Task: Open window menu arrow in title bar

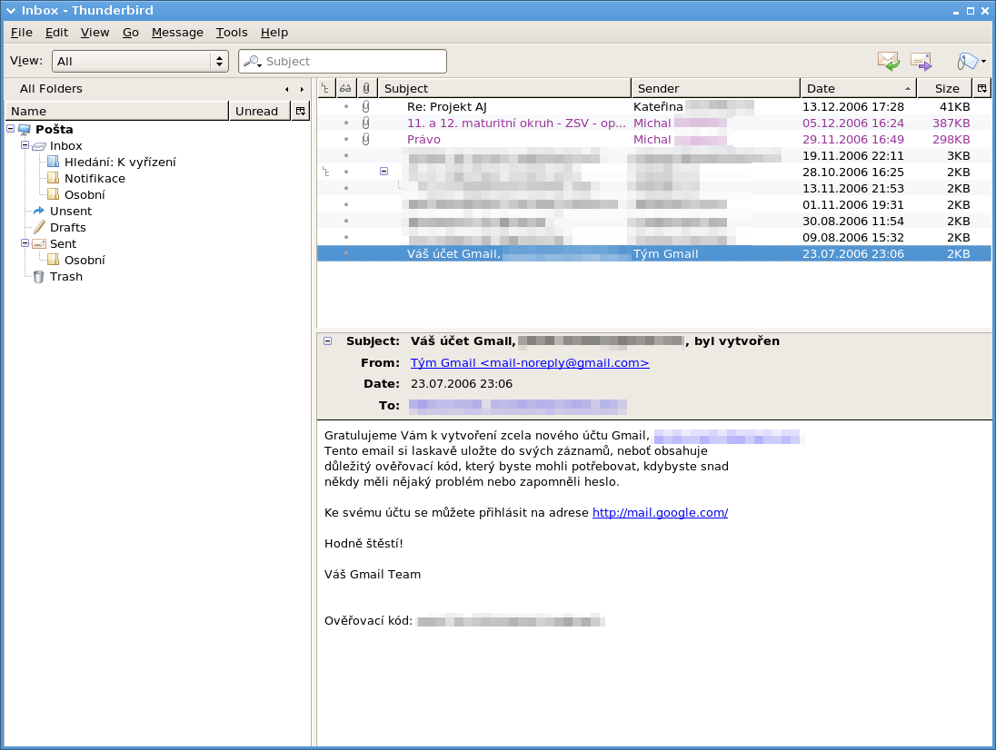Action: click(11, 11)
